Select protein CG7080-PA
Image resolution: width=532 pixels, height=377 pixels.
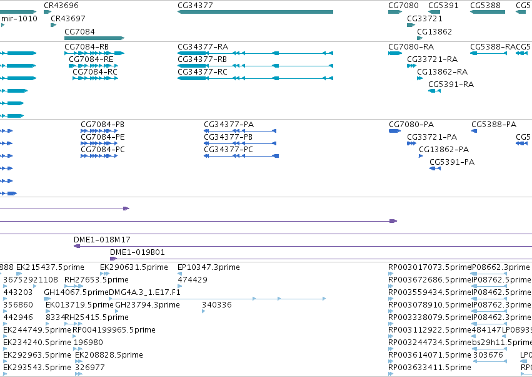click(411, 125)
